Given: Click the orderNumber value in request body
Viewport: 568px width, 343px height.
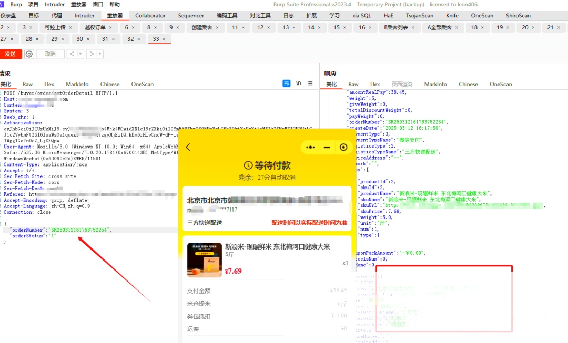Looking at the screenshot, I should point(79,230).
